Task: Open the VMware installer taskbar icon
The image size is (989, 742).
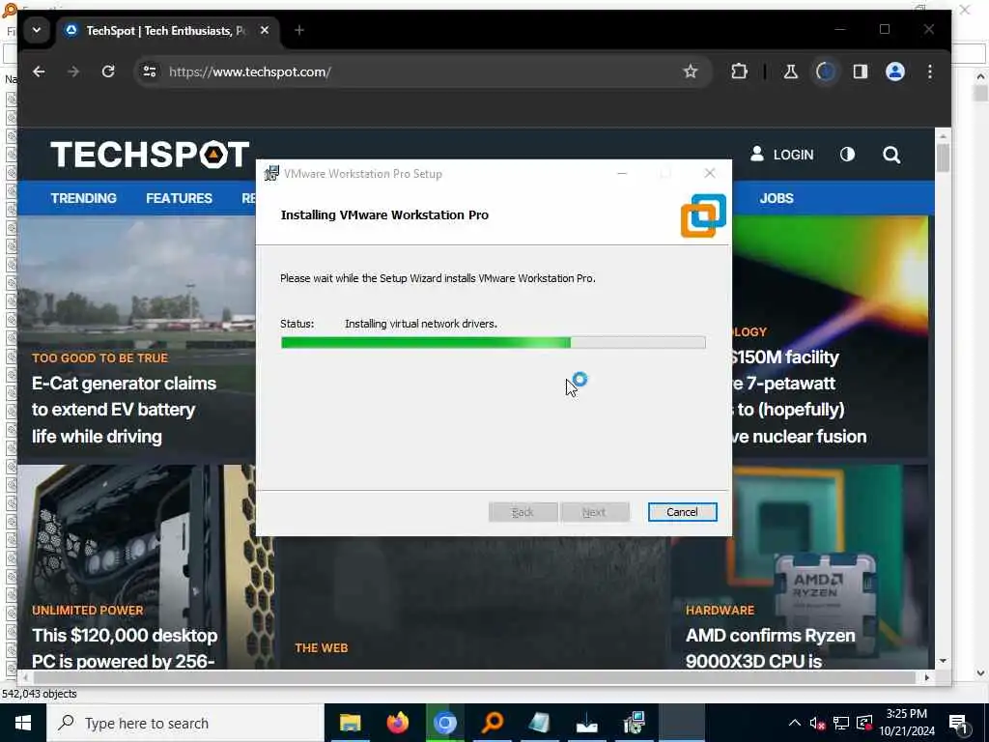Action: 634,723
